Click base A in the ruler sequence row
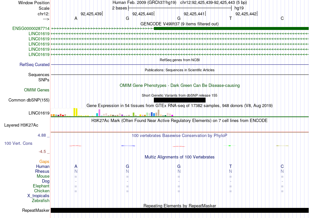The image size is (309, 218). 76,19
